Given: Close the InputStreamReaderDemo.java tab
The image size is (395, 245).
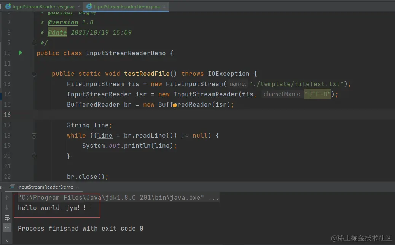Looking at the screenshot, I should point(164,6).
